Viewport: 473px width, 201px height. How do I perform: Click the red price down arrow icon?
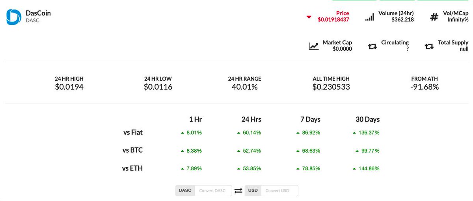pyautogui.click(x=309, y=17)
